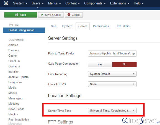Image resolution: width=160 pixels, height=125 pixels.
Task: Open the Menus menu
Action: click(54, 3)
